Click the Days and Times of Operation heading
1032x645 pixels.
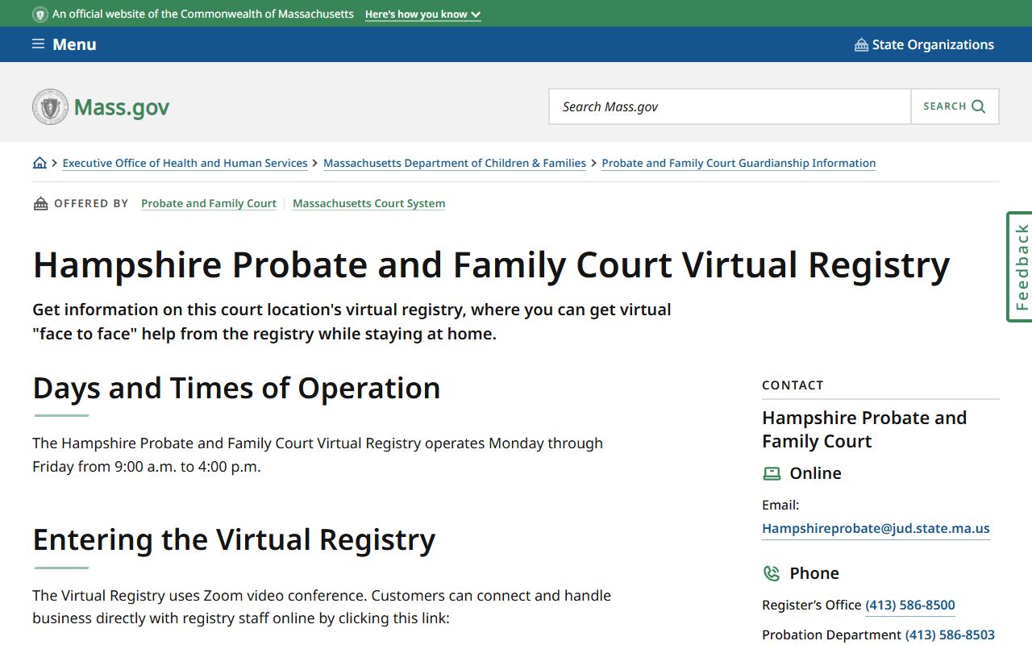pos(236,389)
